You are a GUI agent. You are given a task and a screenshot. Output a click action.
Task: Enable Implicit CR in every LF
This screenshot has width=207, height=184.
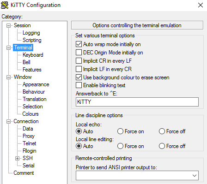(x=79, y=61)
